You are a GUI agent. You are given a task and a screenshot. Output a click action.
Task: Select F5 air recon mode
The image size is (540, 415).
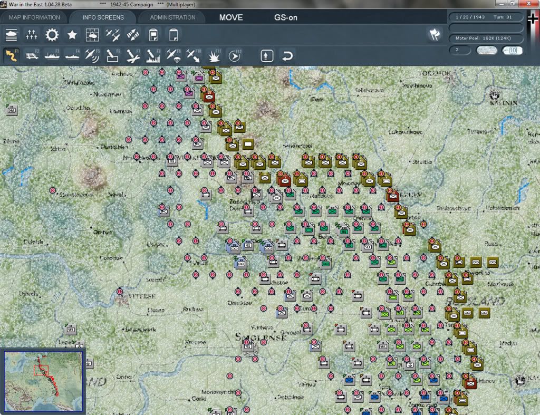point(92,55)
